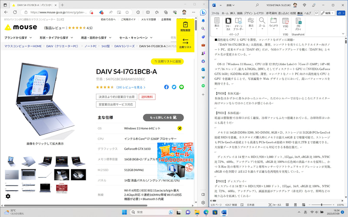Open the Macros button in Word ribbon
This screenshot has width=348, height=217.
(285, 24)
